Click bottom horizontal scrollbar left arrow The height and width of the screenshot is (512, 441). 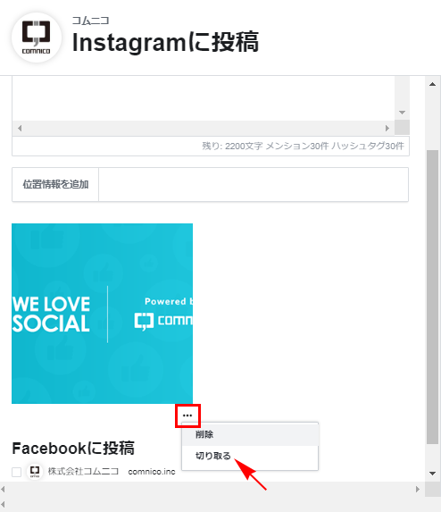(3, 489)
